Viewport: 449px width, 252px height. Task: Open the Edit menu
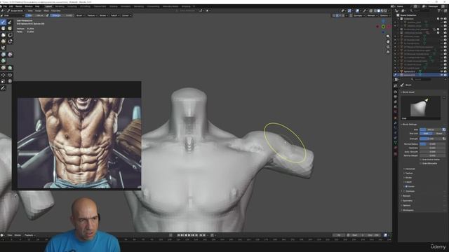point(11,6)
